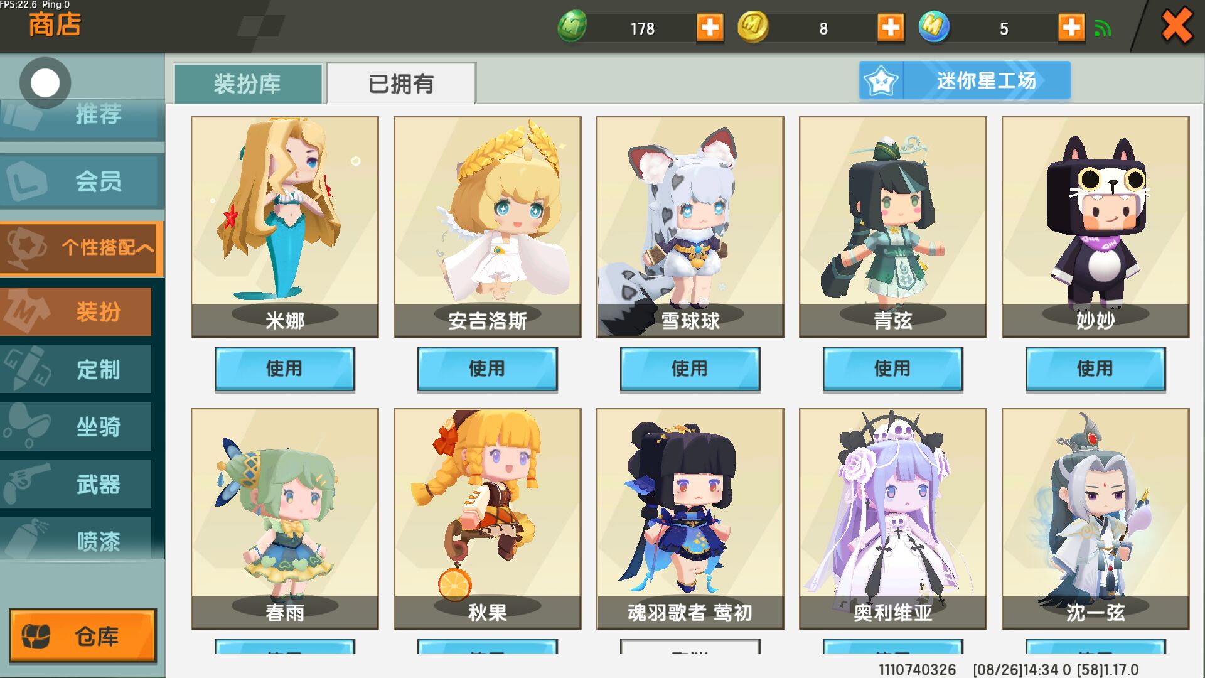This screenshot has height=678, width=1205.
Task: Open 迷你星工场 star workshop
Action: [x=965, y=80]
